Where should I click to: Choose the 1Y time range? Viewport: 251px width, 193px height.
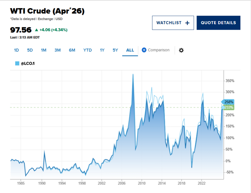102,50
